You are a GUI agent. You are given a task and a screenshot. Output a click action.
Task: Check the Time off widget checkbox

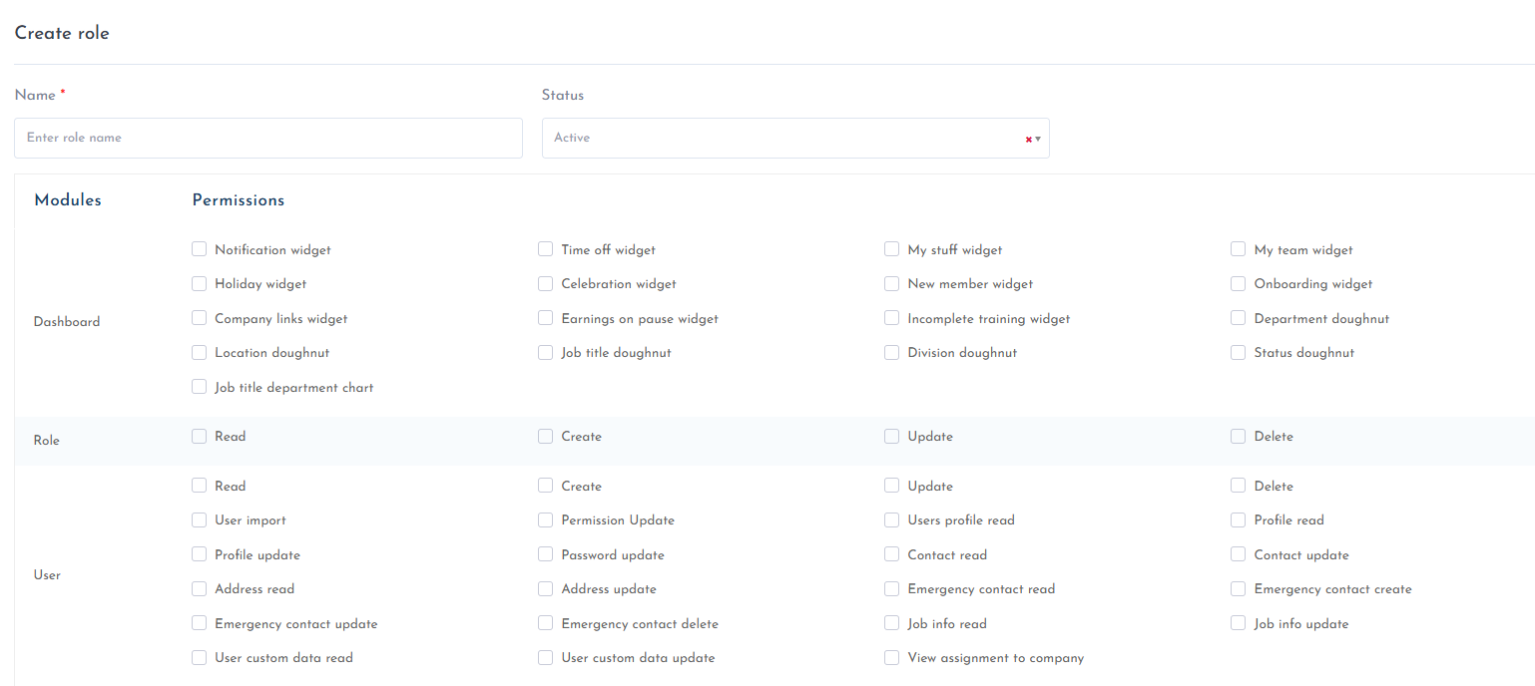click(545, 249)
